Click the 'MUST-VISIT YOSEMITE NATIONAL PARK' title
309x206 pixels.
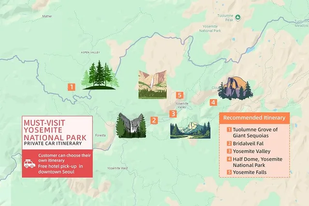pos(55,130)
